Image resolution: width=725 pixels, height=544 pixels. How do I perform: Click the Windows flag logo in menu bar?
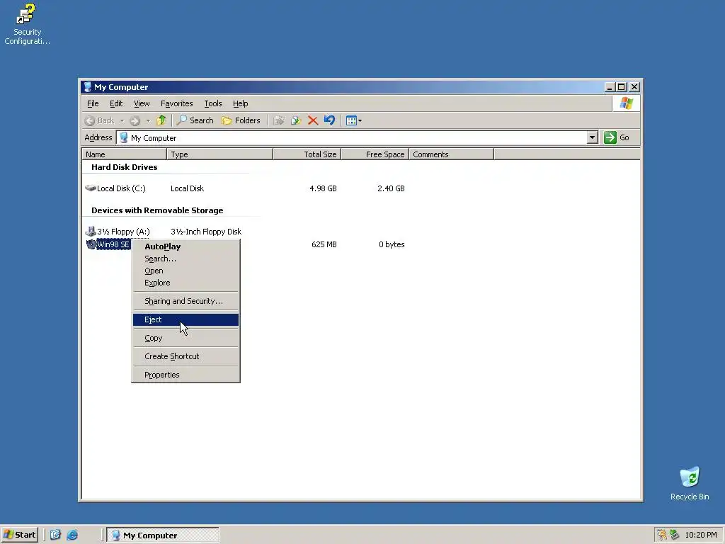pyautogui.click(x=627, y=103)
